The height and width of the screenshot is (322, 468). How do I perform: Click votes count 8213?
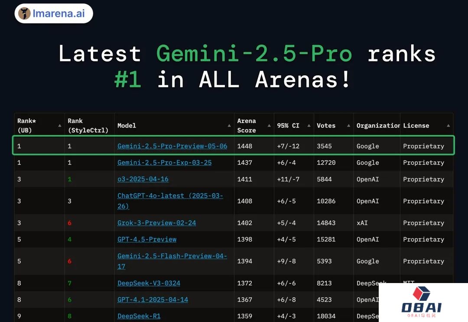coord(324,283)
